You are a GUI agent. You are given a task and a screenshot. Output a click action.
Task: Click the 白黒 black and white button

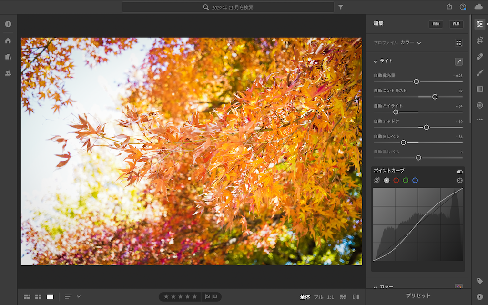point(456,24)
